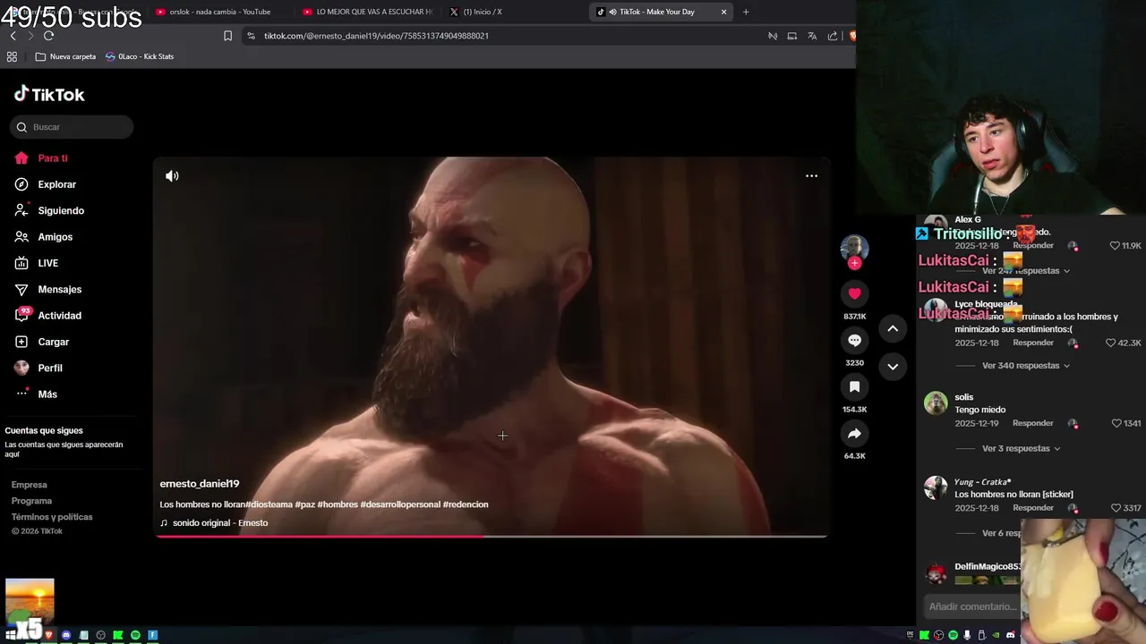Go to next video with down arrow

click(x=893, y=366)
